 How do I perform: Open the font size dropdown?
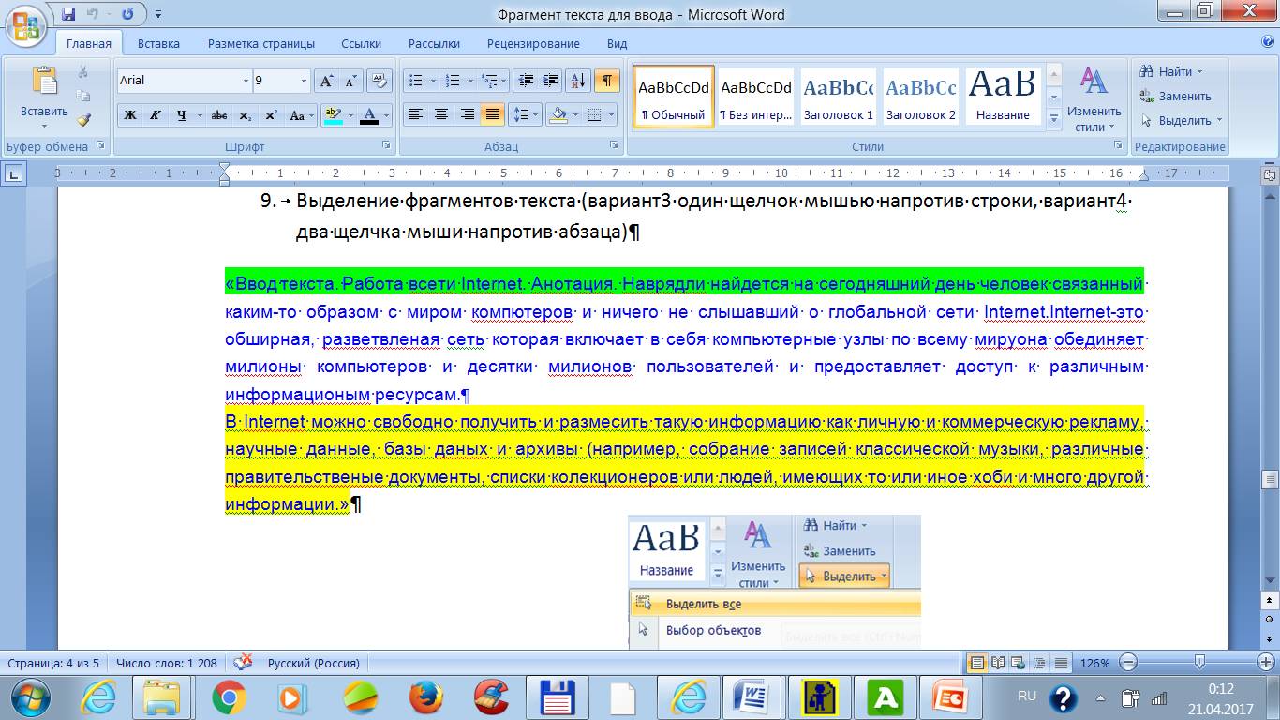point(304,81)
